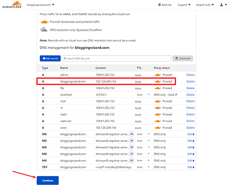Edit the TXT spf record
232x185 pixels.
[x=191, y=167]
